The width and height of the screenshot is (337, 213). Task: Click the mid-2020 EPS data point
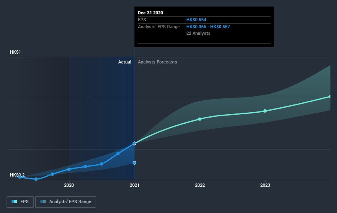click(101, 164)
